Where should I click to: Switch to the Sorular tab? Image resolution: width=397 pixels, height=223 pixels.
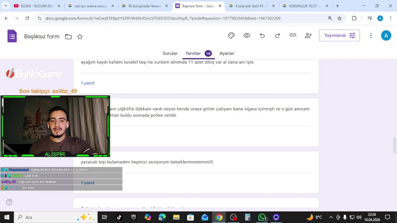pos(170,53)
